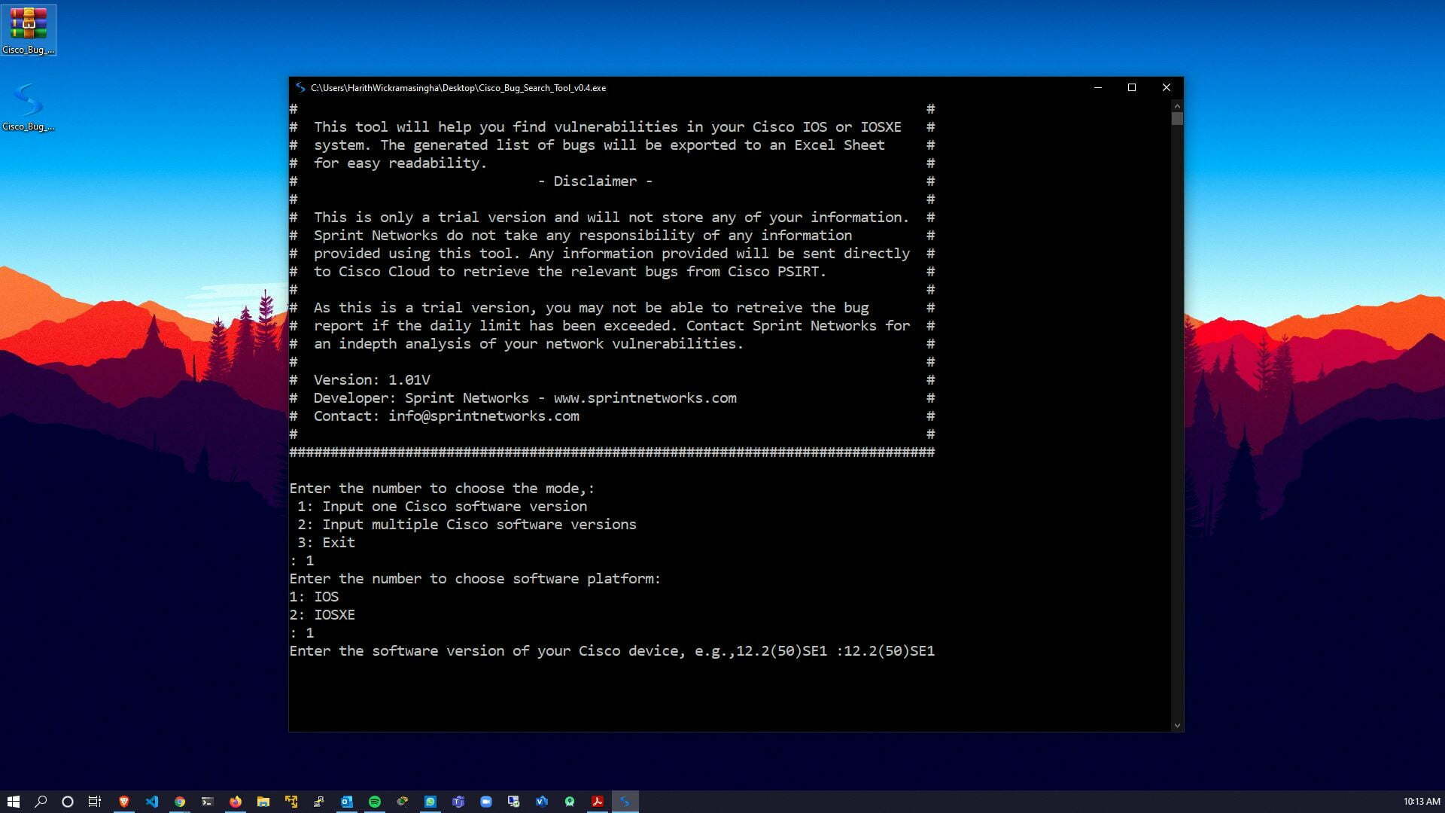Click the console vertical scrollbar thumb

pyautogui.click(x=1177, y=118)
